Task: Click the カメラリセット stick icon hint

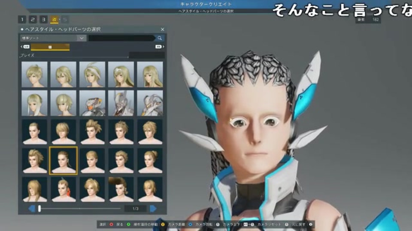Action: point(273,225)
